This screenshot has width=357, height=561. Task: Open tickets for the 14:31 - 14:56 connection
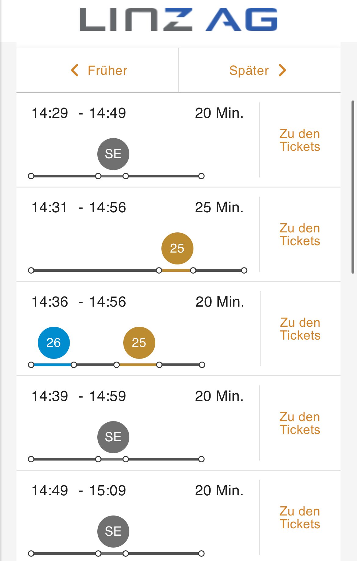(300, 235)
